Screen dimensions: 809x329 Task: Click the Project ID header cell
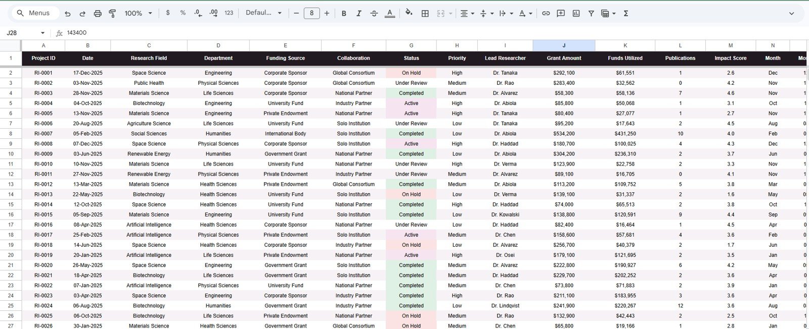(x=43, y=58)
